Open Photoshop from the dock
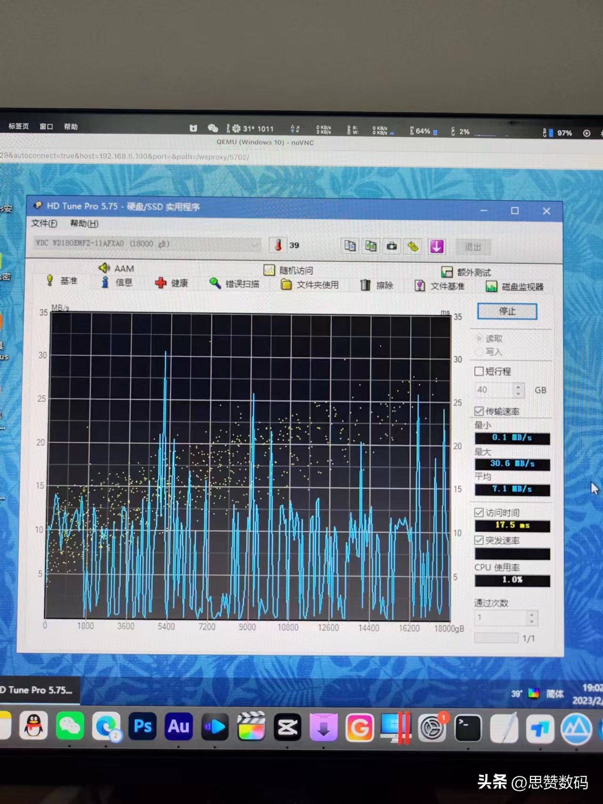Image resolution: width=603 pixels, height=804 pixels. [142, 726]
